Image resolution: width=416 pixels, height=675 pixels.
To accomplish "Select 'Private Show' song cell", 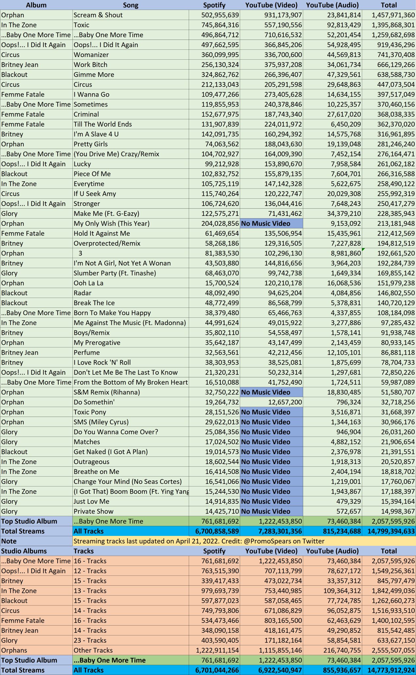I will pos(131,511).
